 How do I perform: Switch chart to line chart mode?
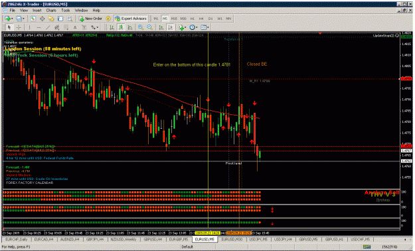[130, 27]
